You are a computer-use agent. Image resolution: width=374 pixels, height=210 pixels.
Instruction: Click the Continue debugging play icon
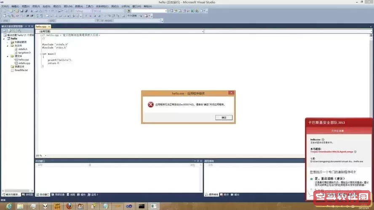click(86, 16)
